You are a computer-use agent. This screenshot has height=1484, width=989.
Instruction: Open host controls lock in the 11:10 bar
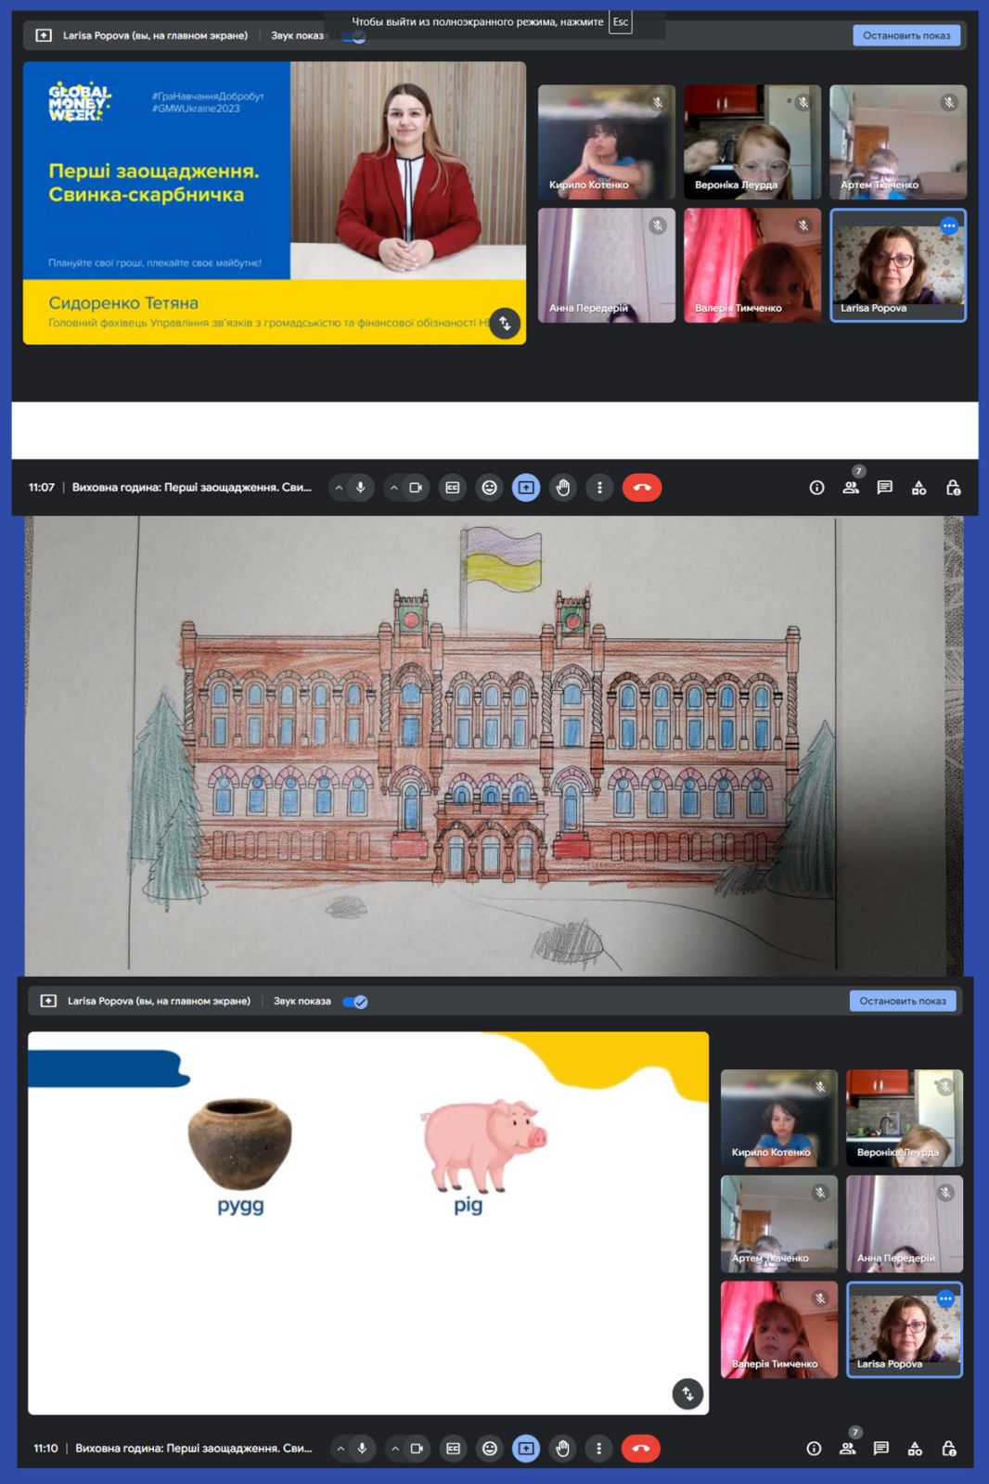pos(948,1448)
